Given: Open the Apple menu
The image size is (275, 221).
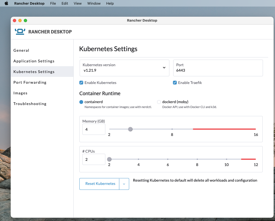Looking at the screenshot, I should (x=6, y=3).
